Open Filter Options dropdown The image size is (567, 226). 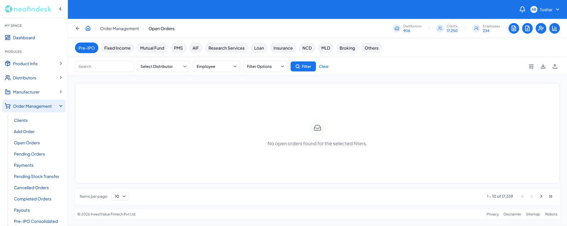click(x=265, y=66)
